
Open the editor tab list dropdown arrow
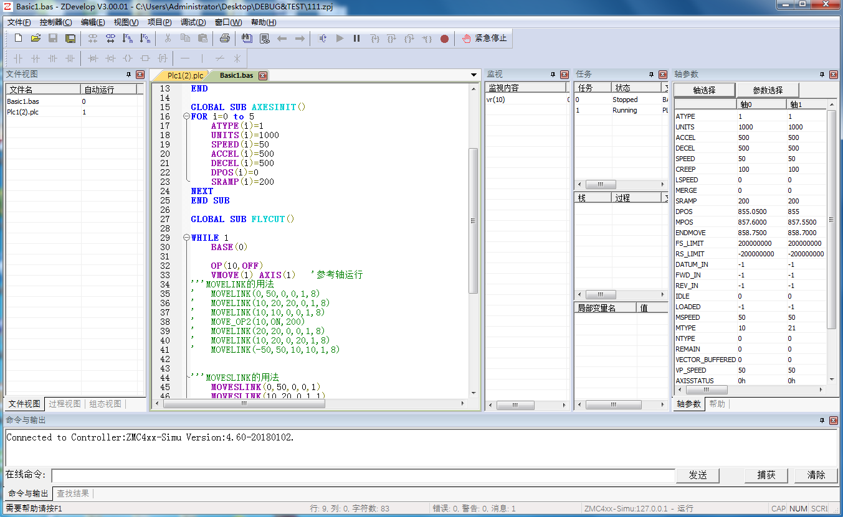tap(474, 75)
